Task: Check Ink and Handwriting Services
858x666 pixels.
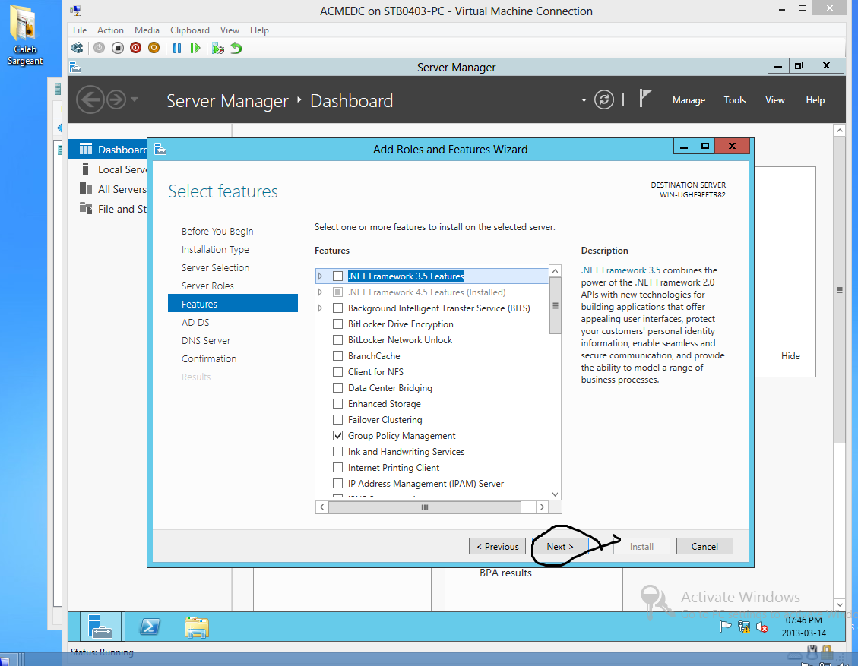Action: (337, 452)
